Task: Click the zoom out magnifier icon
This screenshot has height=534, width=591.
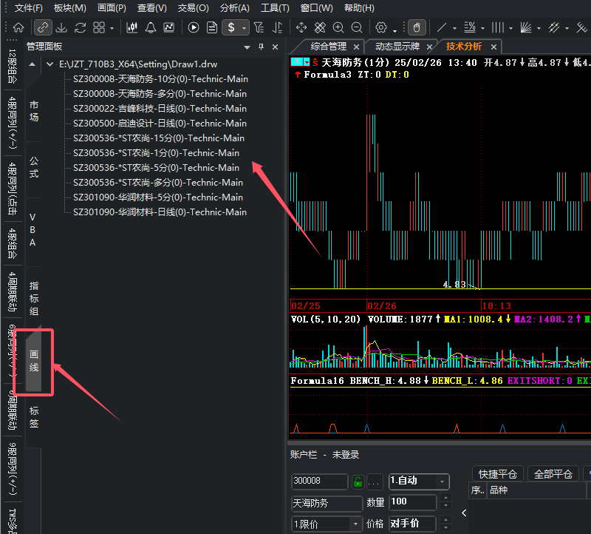Action: coord(357,27)
